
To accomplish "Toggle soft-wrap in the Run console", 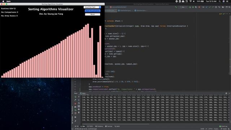I will point(79,103).
